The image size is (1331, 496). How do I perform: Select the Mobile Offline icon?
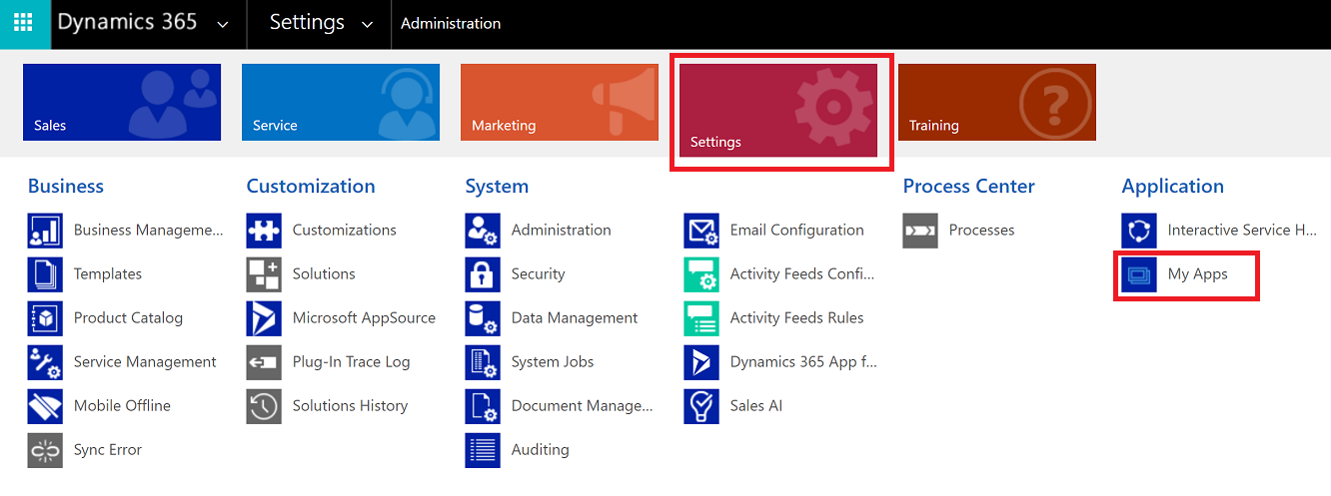(x=45, y=406)
